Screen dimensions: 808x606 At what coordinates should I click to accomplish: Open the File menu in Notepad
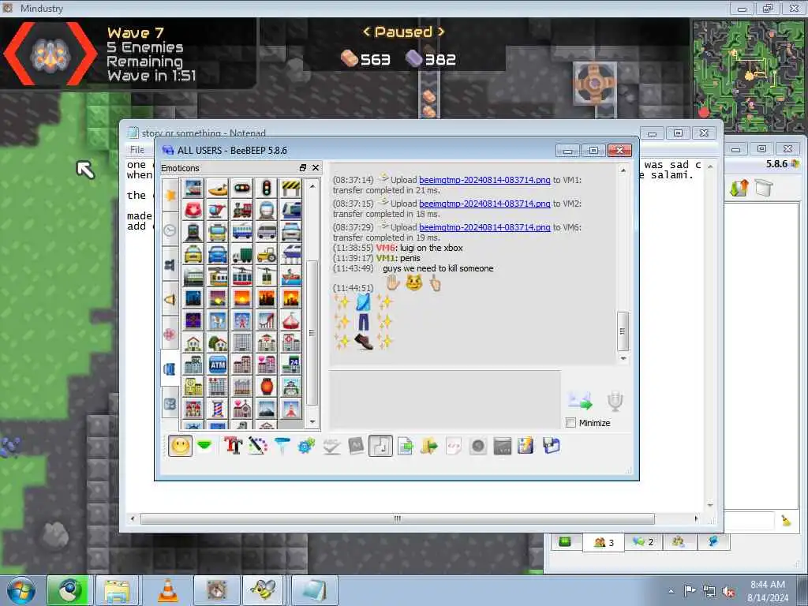(x=137, y=150)
